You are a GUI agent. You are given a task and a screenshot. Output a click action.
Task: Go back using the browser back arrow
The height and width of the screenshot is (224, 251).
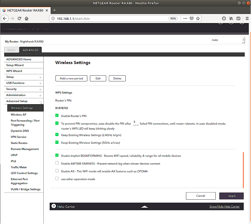[5, 19]
